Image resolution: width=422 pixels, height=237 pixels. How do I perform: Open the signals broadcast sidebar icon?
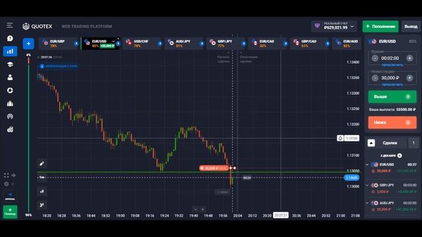(x=10, y=117)
